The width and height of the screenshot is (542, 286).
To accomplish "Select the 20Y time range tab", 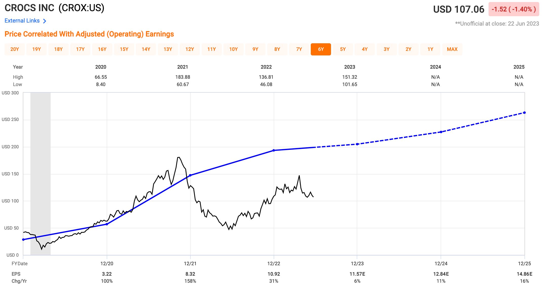I will coord(15,49).
